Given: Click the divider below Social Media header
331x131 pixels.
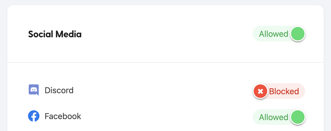Looking at the screenshot, I should coord(165,62).
